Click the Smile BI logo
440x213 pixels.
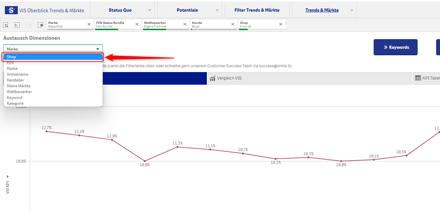tap(11, 10)
